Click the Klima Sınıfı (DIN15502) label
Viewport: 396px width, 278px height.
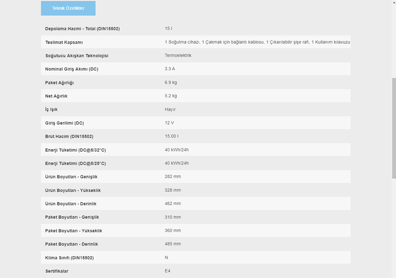tap(69, 258)
